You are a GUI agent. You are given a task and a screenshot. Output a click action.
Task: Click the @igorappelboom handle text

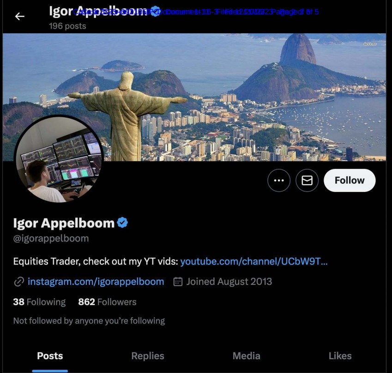51,239
